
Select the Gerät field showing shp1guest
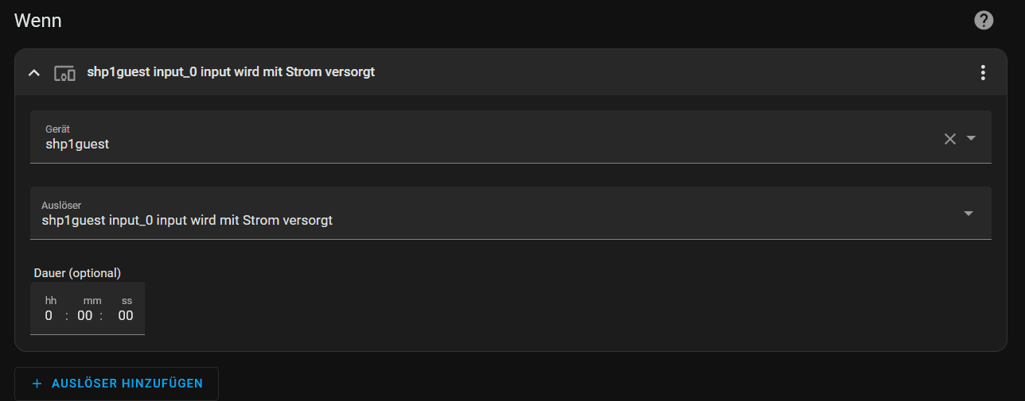(511, 137)
